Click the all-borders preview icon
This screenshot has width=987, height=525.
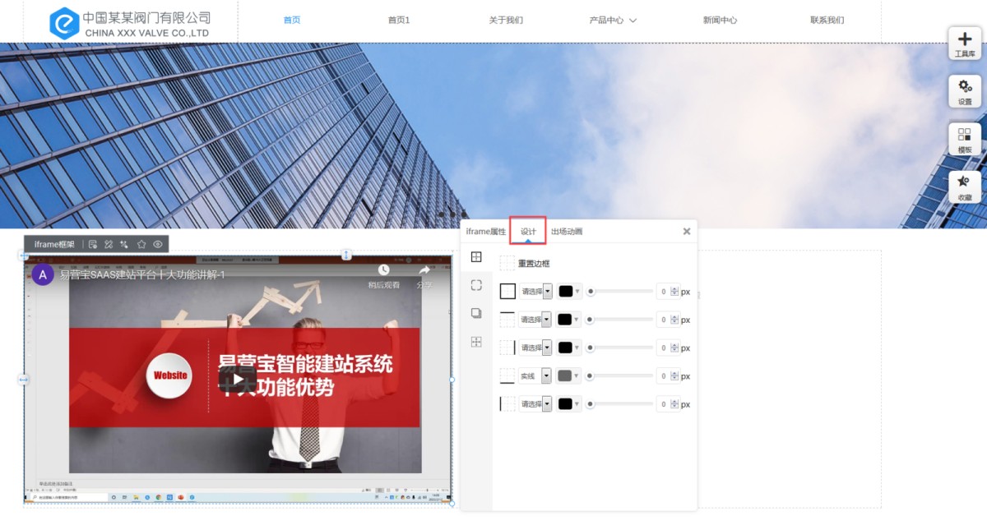point(507,291)
